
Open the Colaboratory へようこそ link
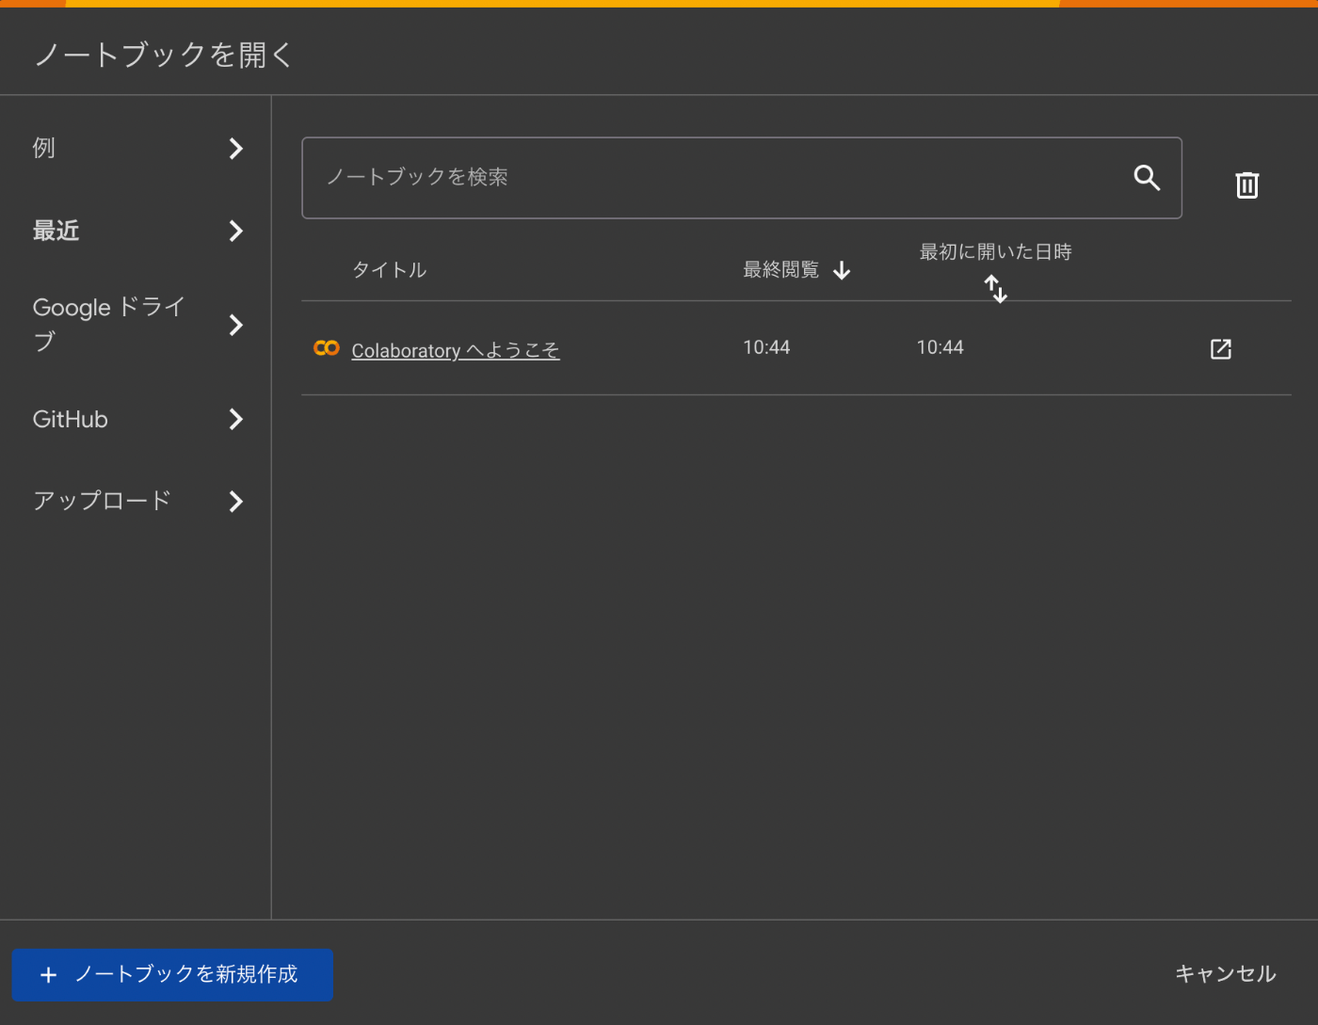coord(456,350)
